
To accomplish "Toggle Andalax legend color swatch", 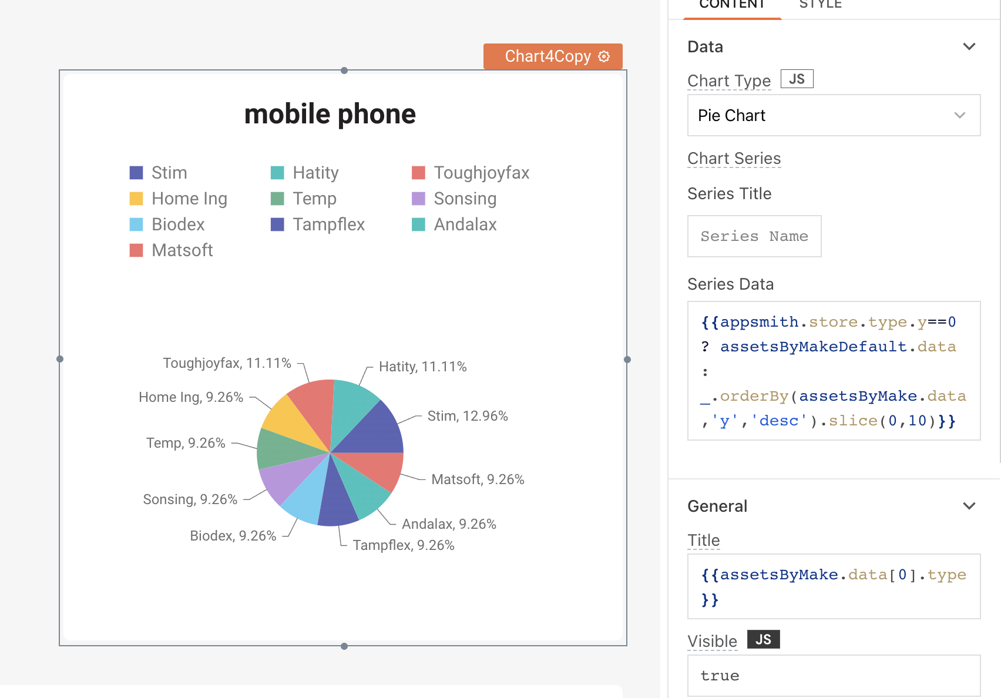I will [418, 224].
